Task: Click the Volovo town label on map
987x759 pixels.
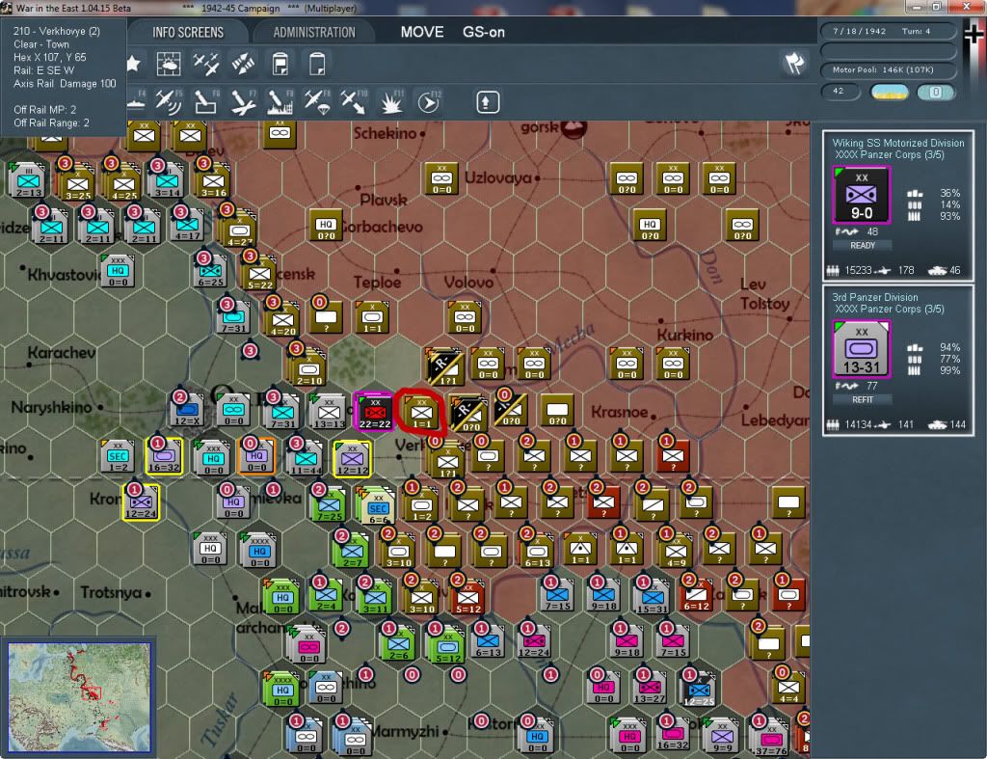Action: tap(468, 283)
